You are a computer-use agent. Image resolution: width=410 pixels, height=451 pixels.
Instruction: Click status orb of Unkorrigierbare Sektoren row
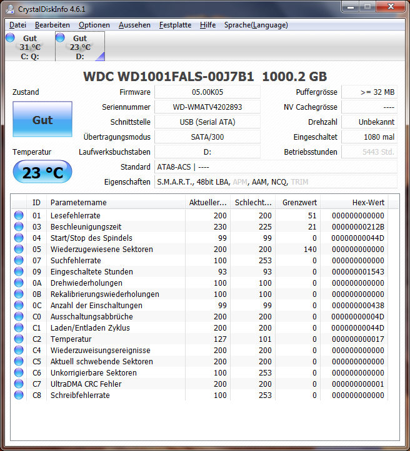tap(19, 372)
